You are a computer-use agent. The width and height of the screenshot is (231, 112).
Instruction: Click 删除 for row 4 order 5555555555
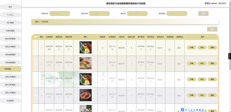click(x=212, y=95)
